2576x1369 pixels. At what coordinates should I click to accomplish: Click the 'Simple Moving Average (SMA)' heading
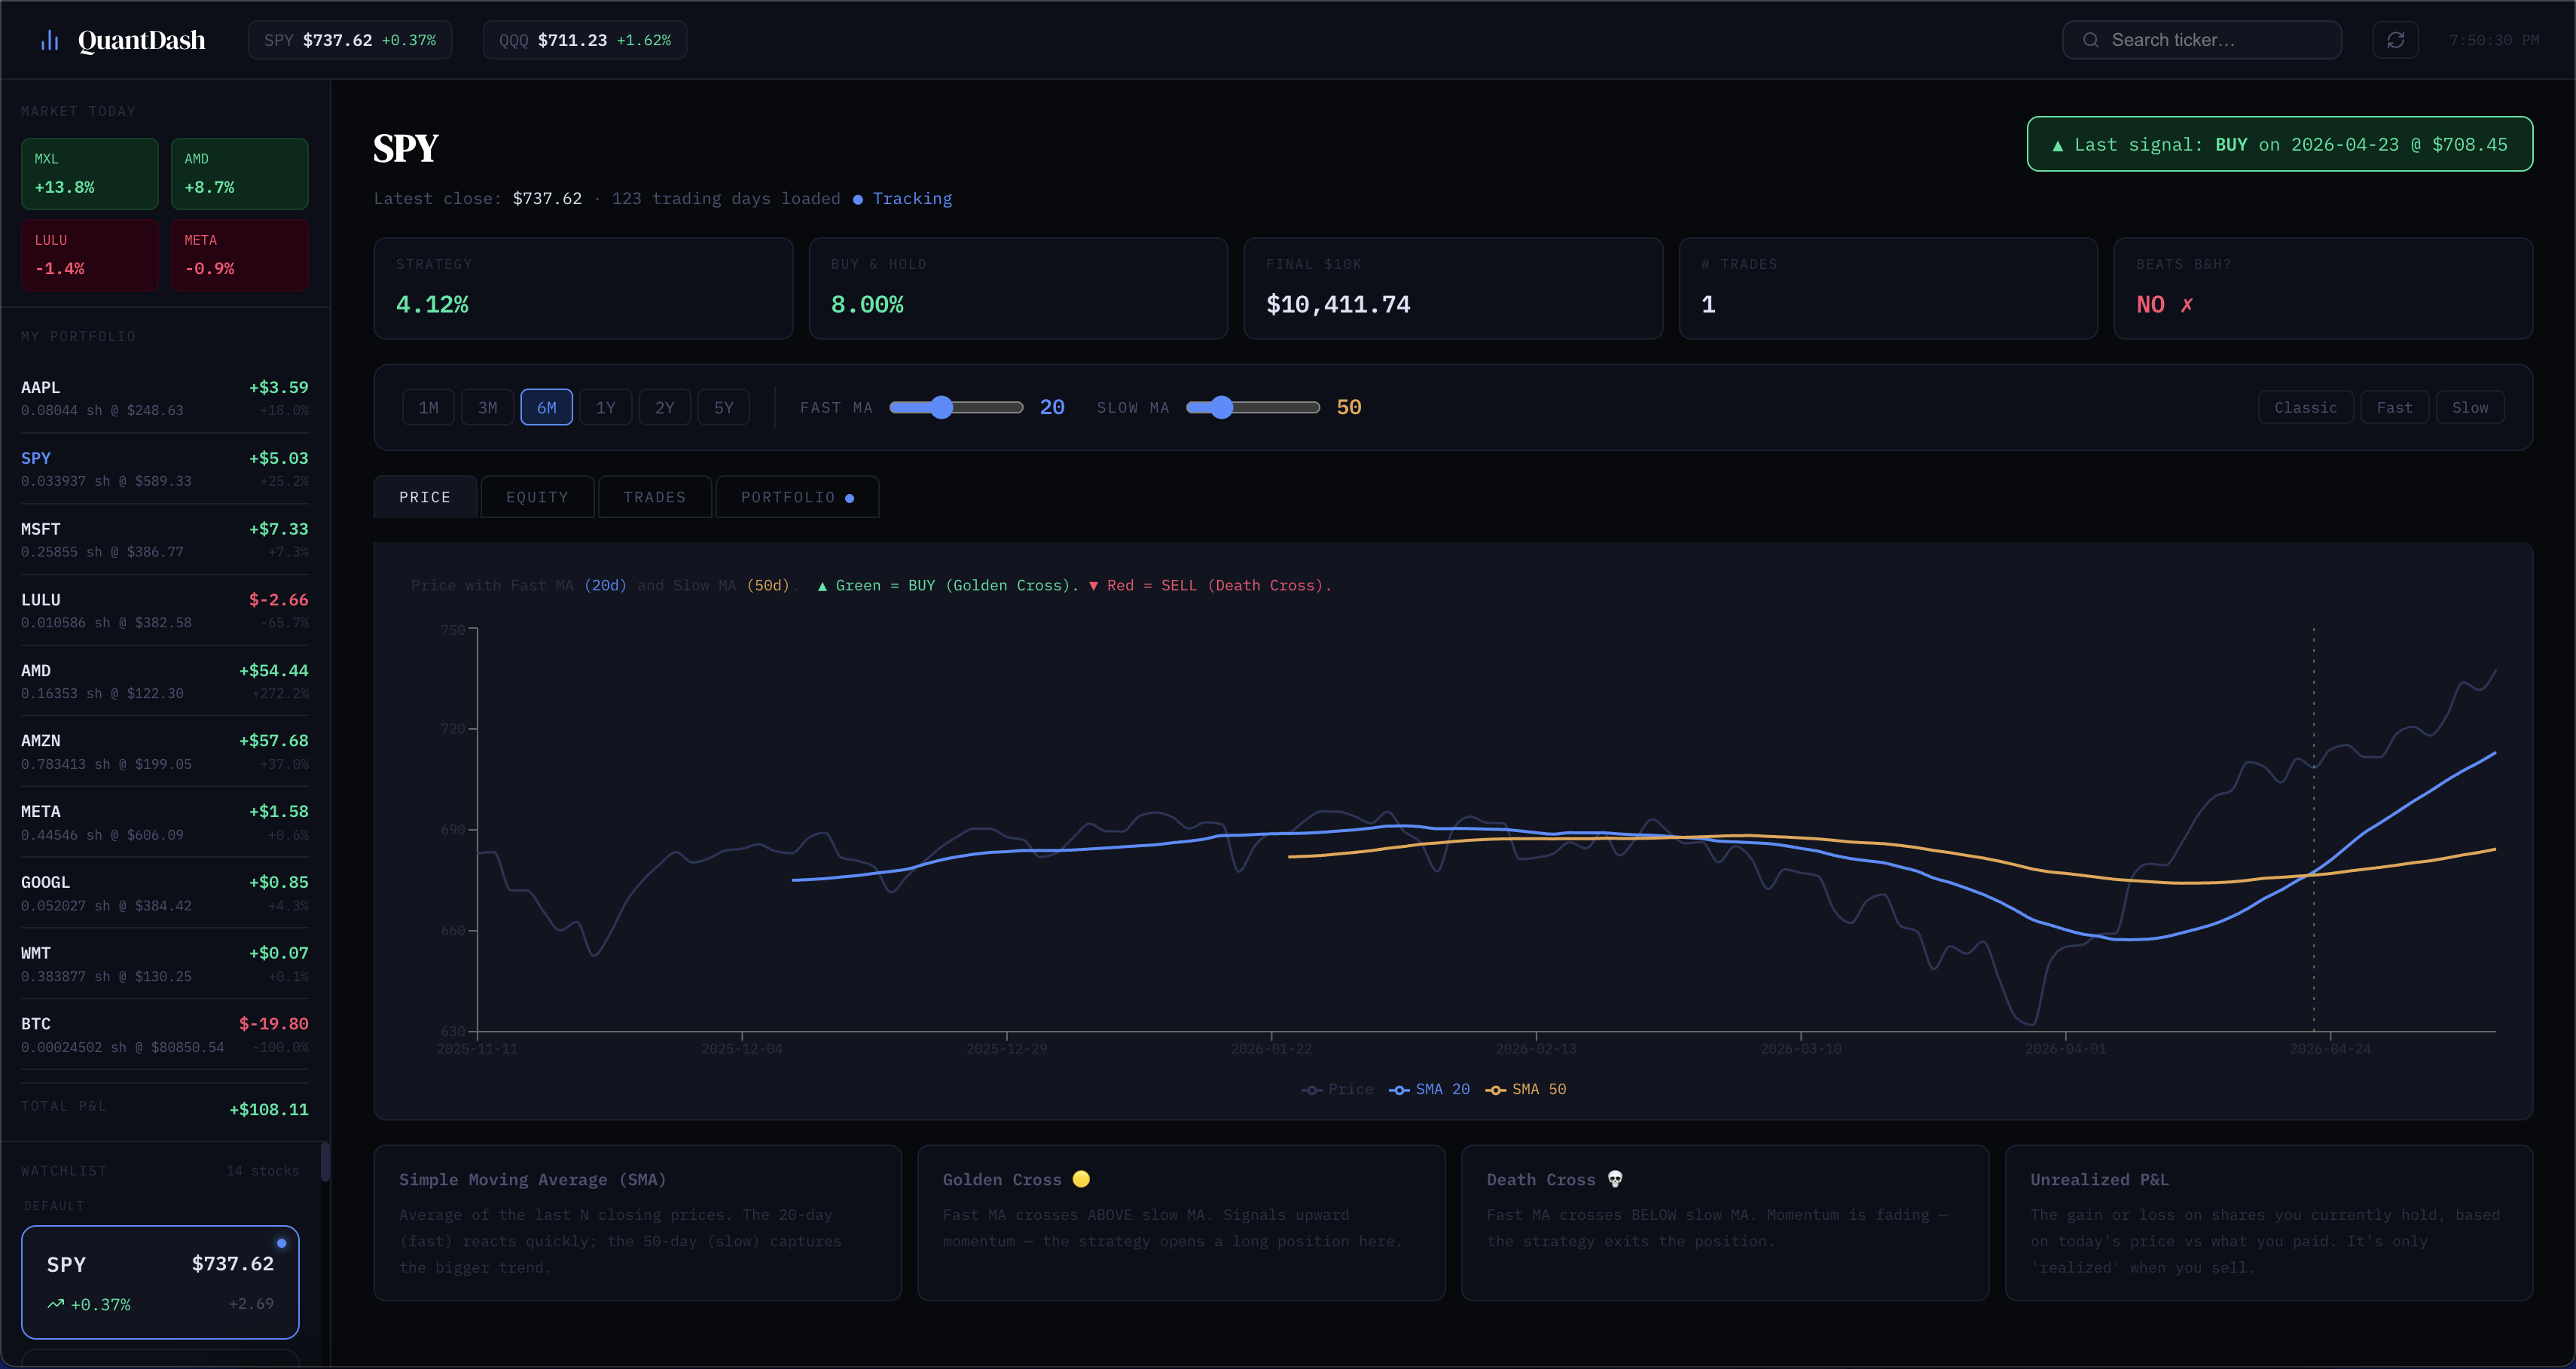click(533, 1180)
